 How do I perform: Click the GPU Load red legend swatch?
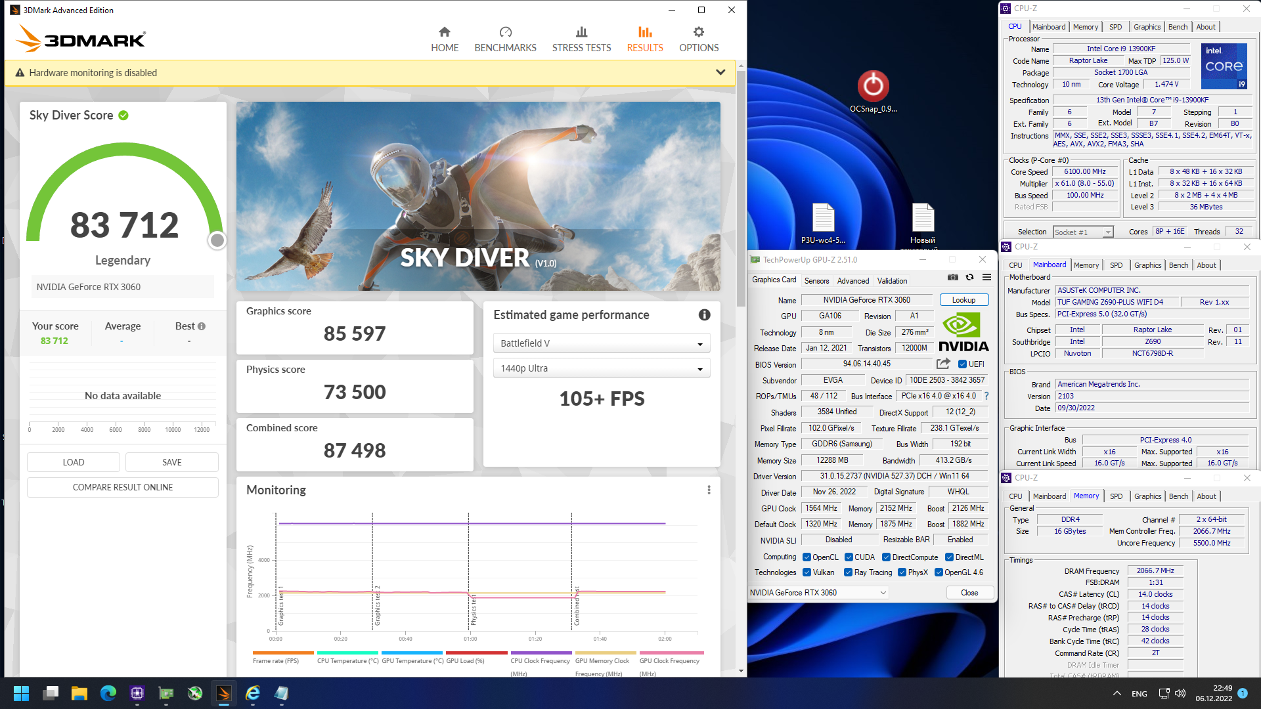click(x=476, y=653)
